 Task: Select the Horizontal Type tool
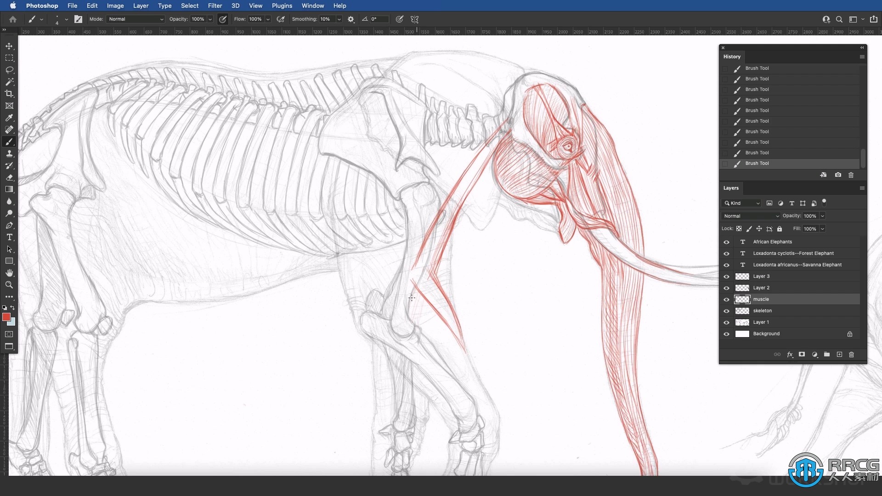[9, 237]
